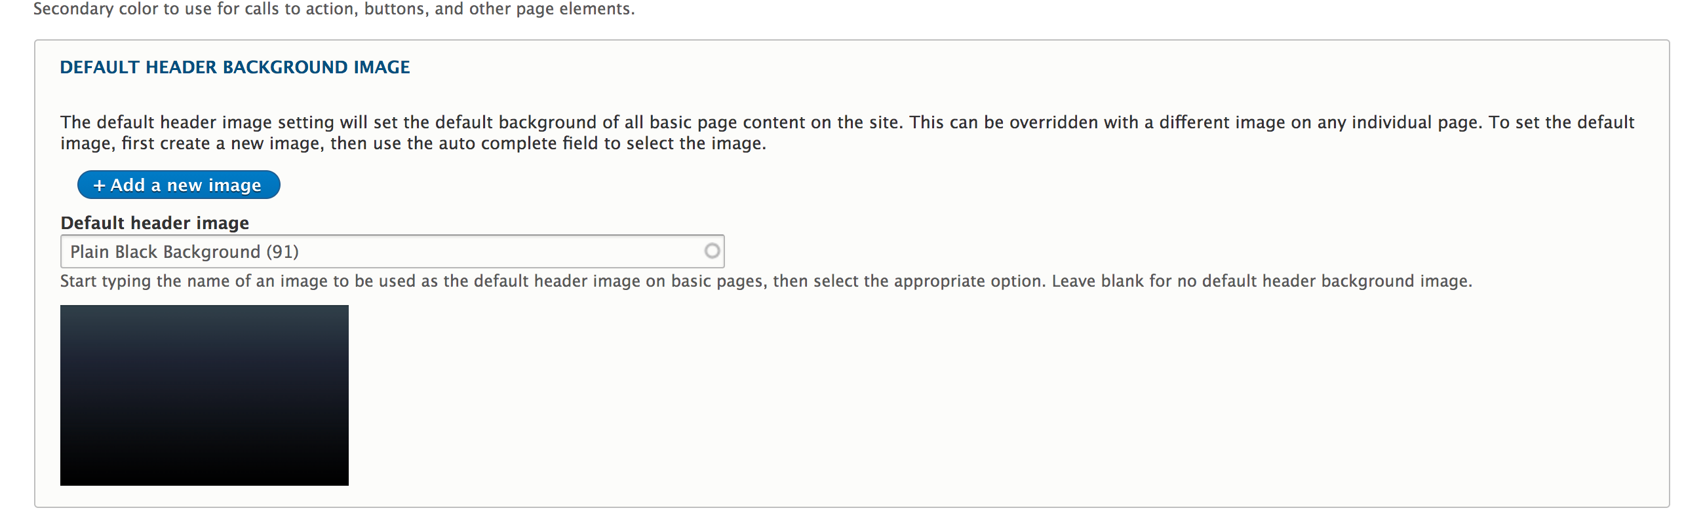This screenshot has height=525, width=1703.
Task: Click the autocomplete circle icon in the field
Action: (711, 251)
